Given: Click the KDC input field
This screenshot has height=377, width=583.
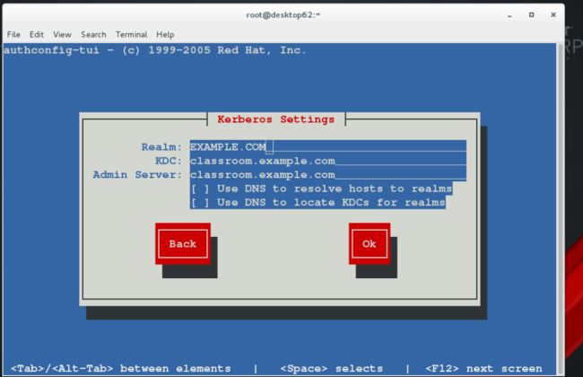Looking at the screenshot, I should [x=328, y=161].
